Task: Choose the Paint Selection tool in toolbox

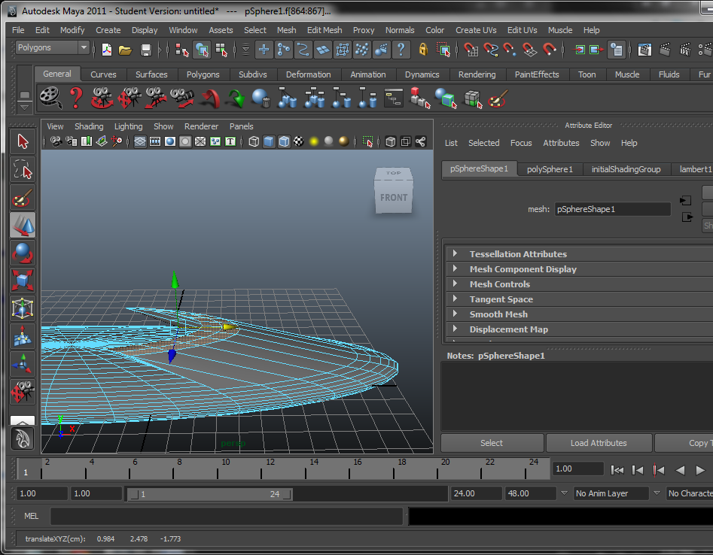Action: [x=23, y=198]
